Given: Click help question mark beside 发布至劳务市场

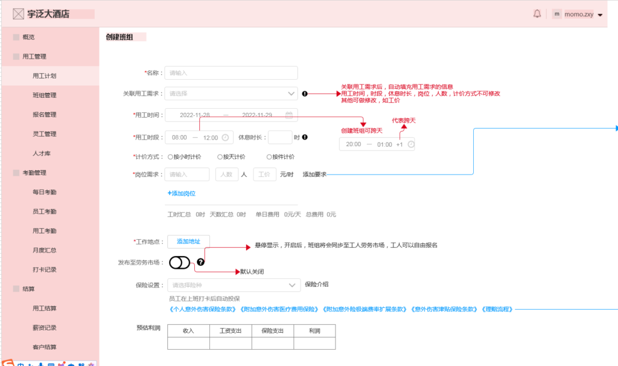Looking at the screenshot, I should click(x=200, y=262).
